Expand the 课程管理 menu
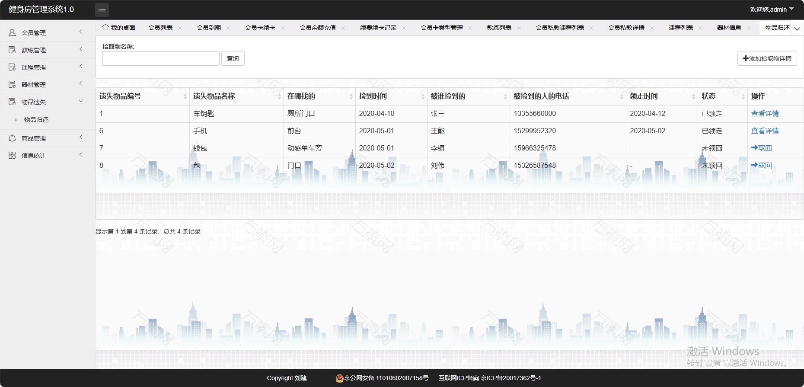 coord(81,67)
